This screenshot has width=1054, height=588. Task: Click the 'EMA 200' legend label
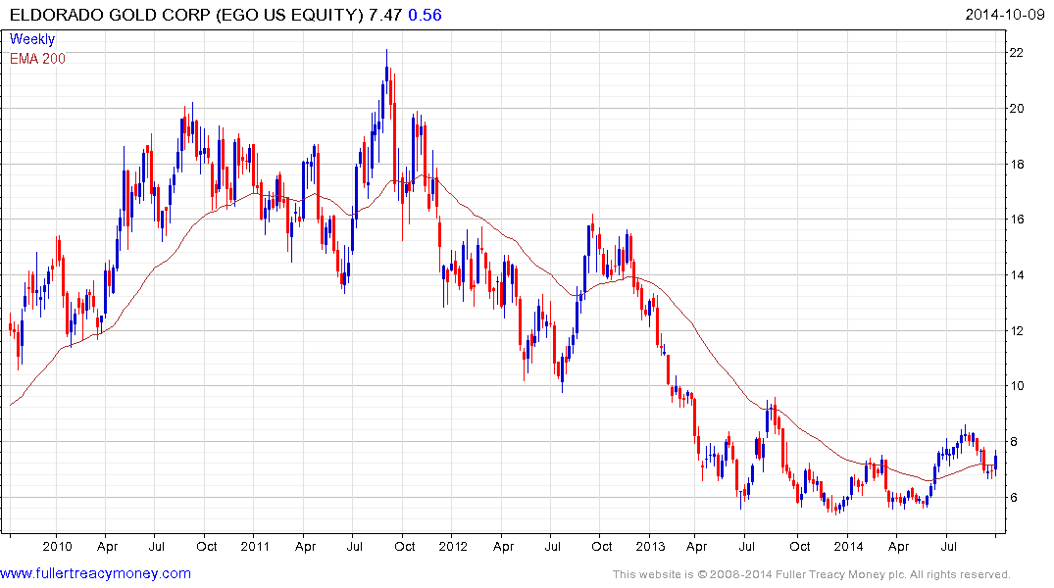tap(37, 59)
